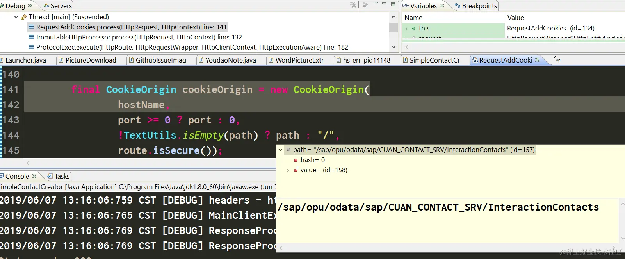Close the Variables view tab
The height and width of the screenshot is (259, 625).
tap(442, 5)
